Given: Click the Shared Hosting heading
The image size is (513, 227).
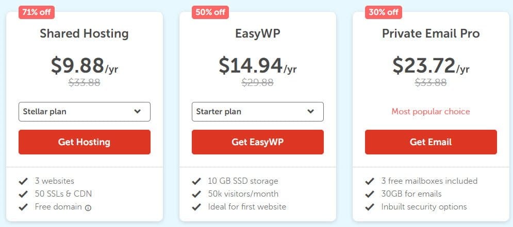Looking at the screenshot, I should [85, 34].
